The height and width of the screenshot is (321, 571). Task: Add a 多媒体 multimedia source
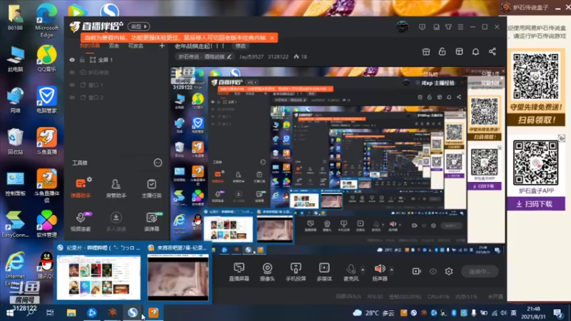pos(324,272)
